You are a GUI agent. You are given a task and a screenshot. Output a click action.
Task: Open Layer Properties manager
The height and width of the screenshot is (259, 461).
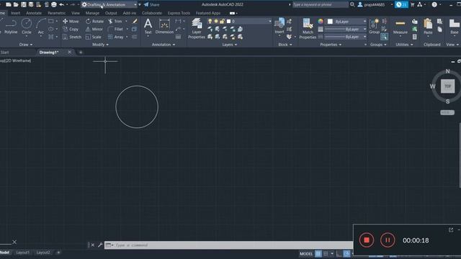pyautogui.click(x=197, y=29)
